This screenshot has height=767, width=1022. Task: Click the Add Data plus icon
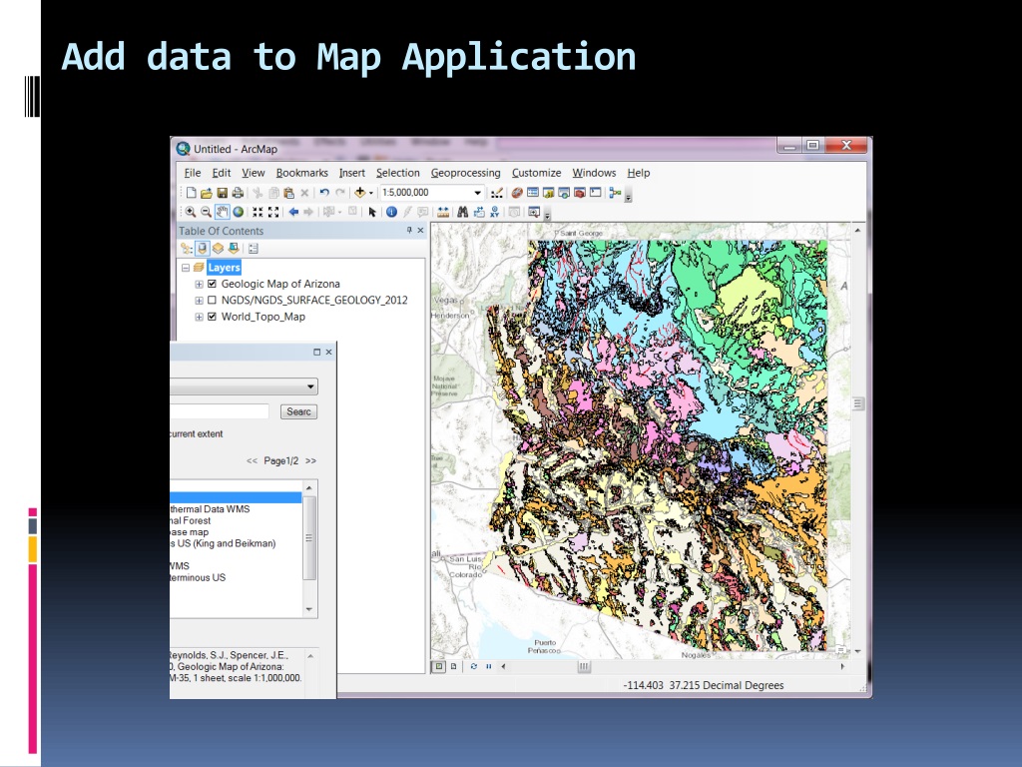tap(359, 193)
